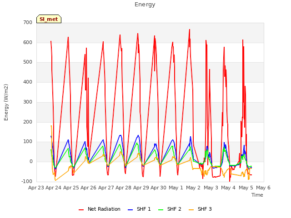Click the May 2 x-axis tick label
The width and height of the screenshot is (291, 218).
point(193,188)
